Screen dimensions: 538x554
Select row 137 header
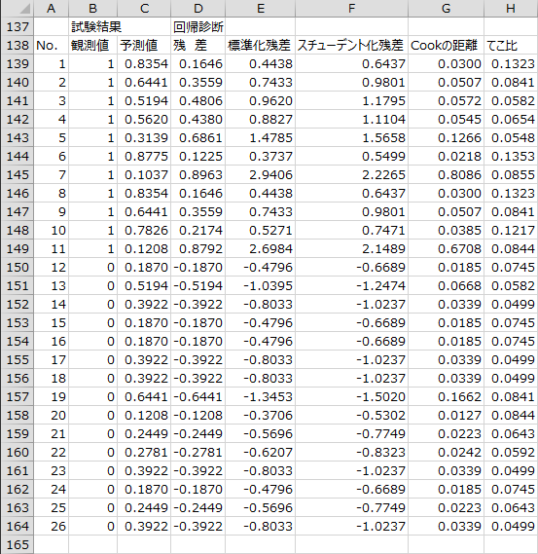[x=18, y=26]
